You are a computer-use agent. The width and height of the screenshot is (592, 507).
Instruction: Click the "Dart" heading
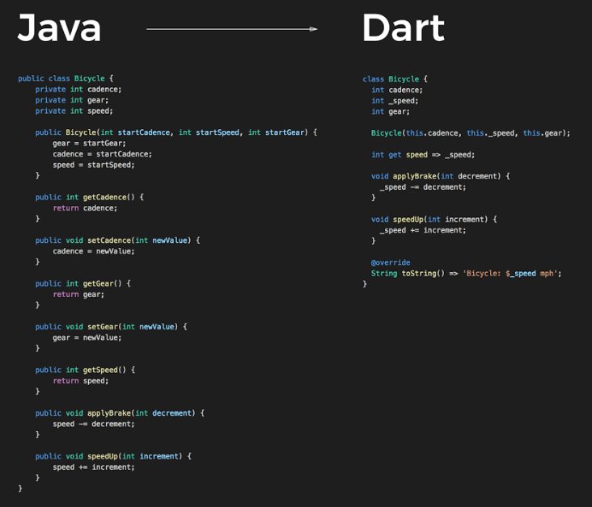click(x=404, y=27)
